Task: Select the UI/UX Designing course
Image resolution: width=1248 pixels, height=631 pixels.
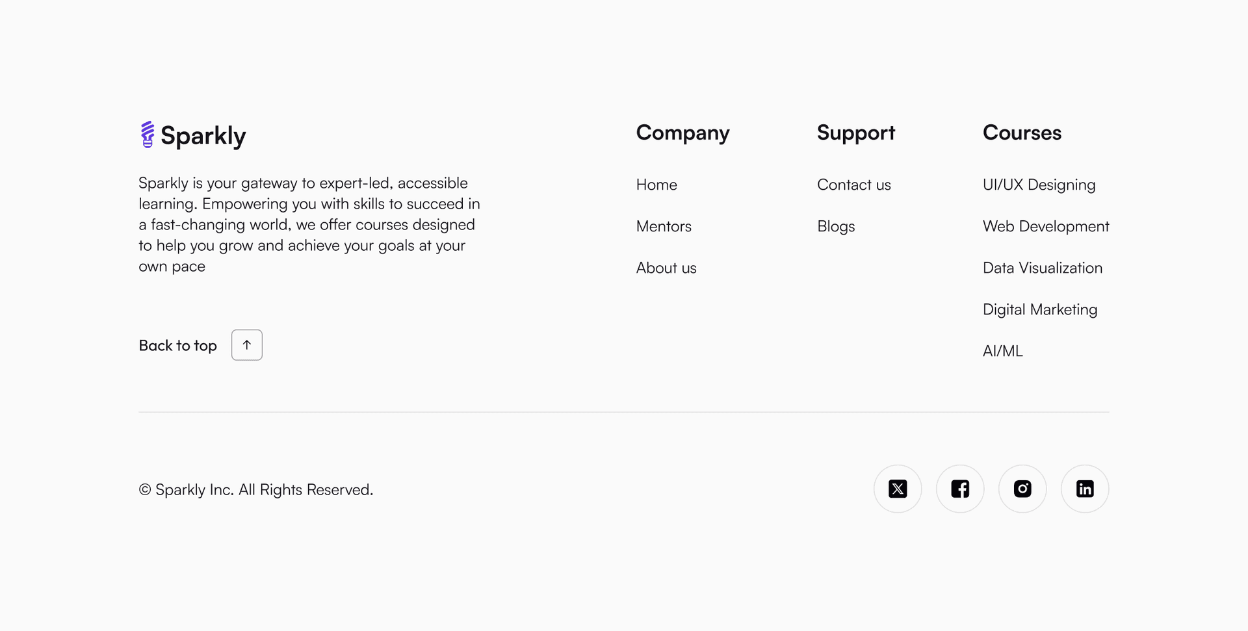Action: [1039, 185]
